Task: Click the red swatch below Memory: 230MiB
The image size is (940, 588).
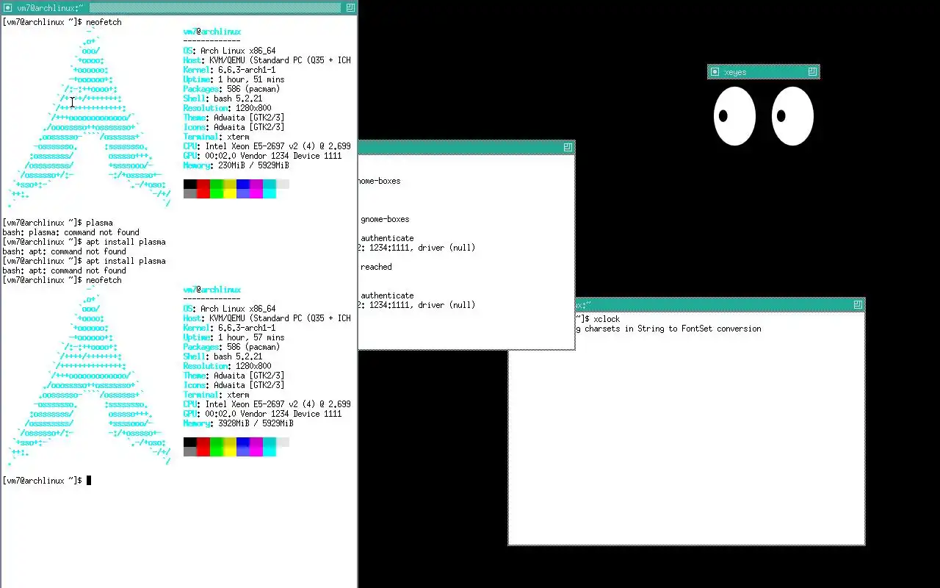Action: [203, 189]
